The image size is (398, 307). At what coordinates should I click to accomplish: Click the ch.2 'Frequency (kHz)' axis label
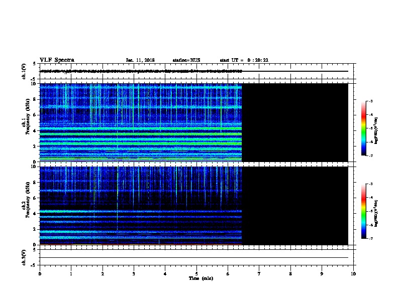28,200
